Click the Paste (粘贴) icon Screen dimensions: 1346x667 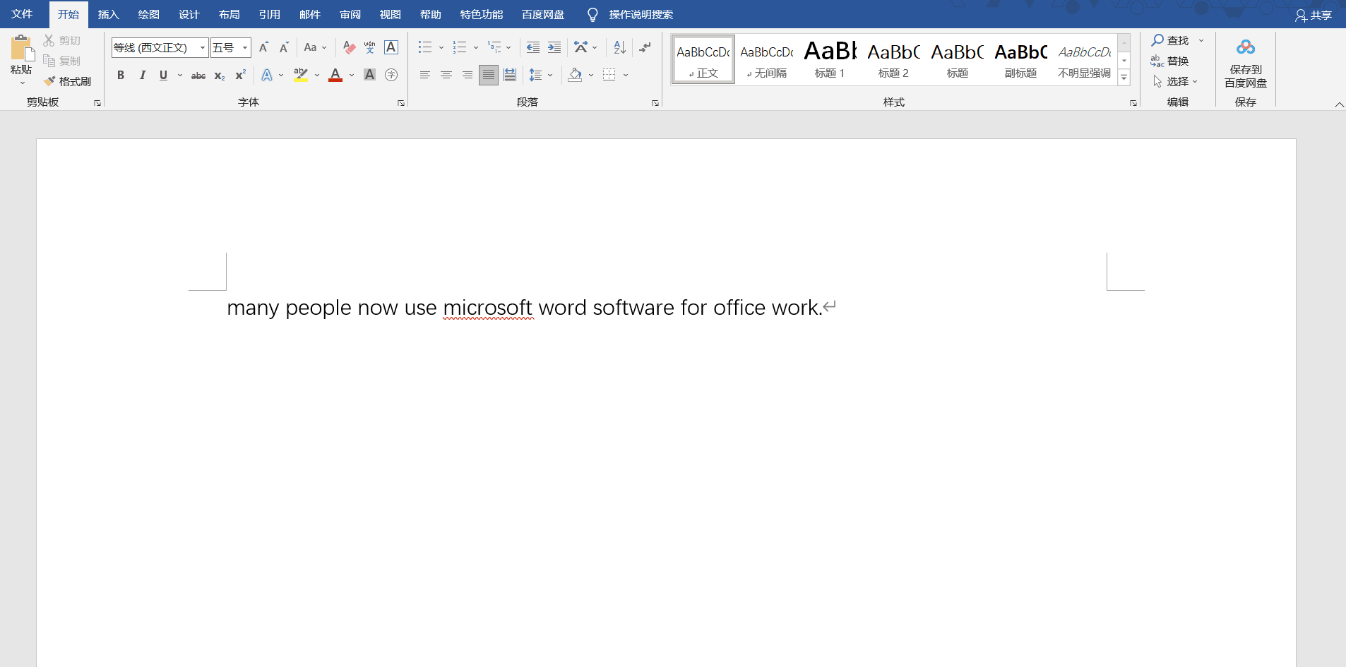click(21, 48)
